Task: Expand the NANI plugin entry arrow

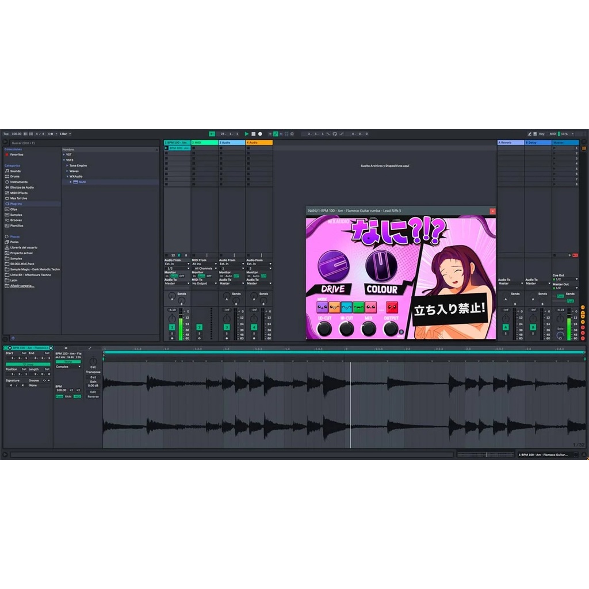Action: [71, 182]
